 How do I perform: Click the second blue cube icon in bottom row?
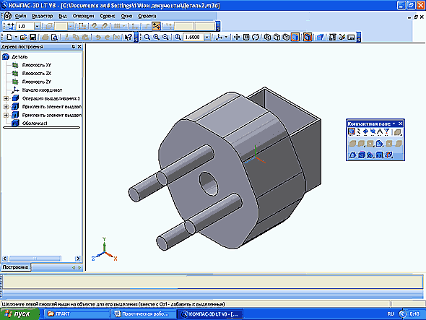(x=361, y=155)
